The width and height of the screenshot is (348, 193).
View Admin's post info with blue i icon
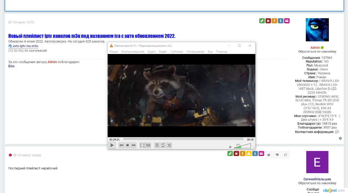[x=280, y=21]
